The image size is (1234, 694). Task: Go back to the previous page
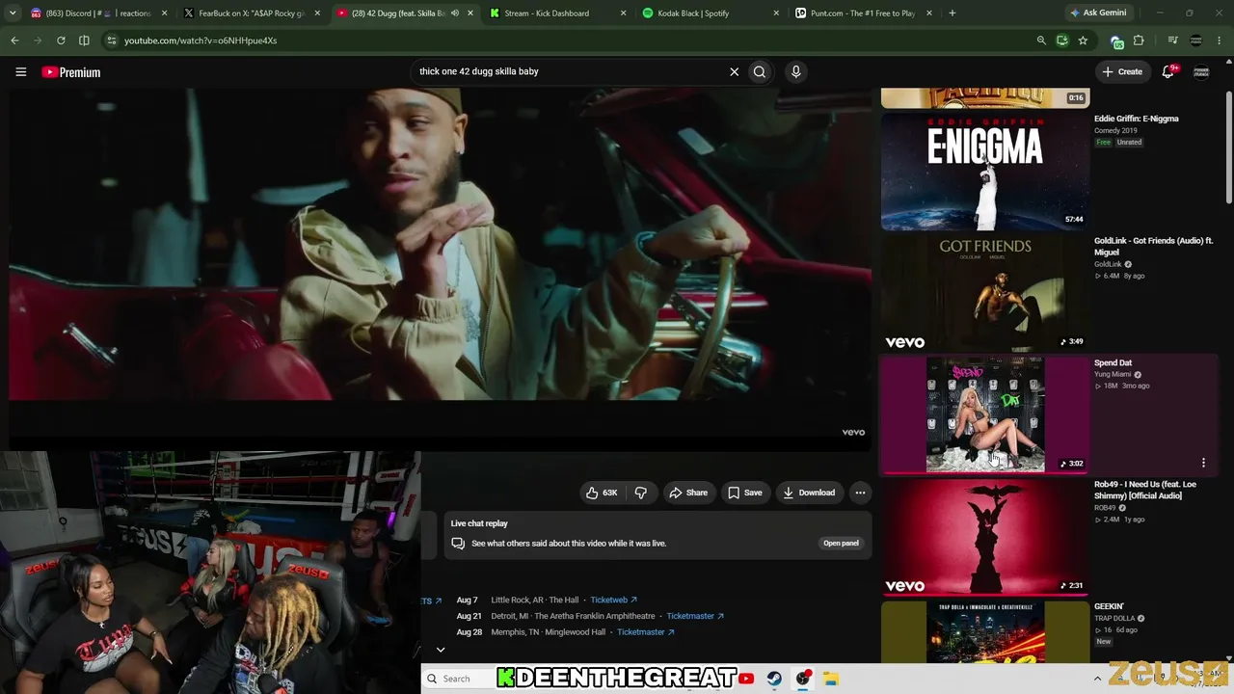coord(14,40)
